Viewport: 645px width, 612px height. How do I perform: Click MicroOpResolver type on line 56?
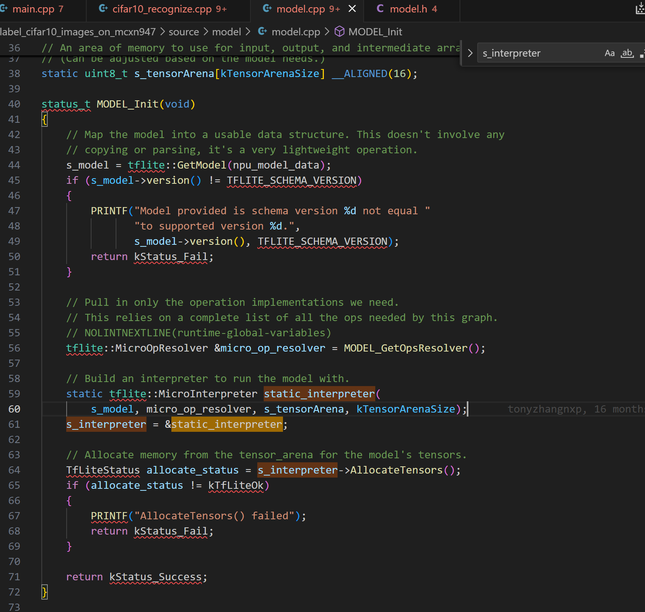point(162,348)
